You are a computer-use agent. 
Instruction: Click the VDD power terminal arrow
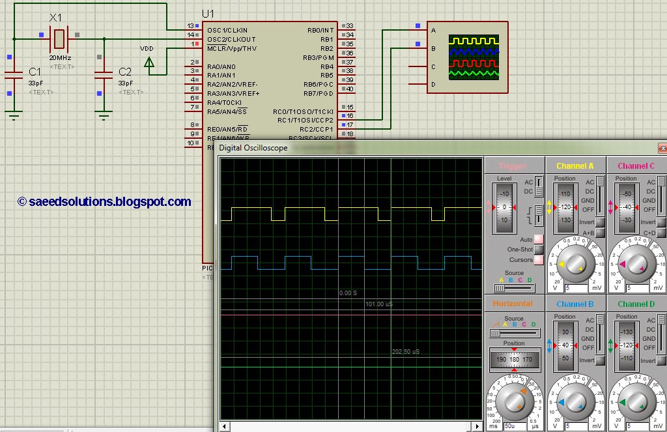[x=149, y=63]
